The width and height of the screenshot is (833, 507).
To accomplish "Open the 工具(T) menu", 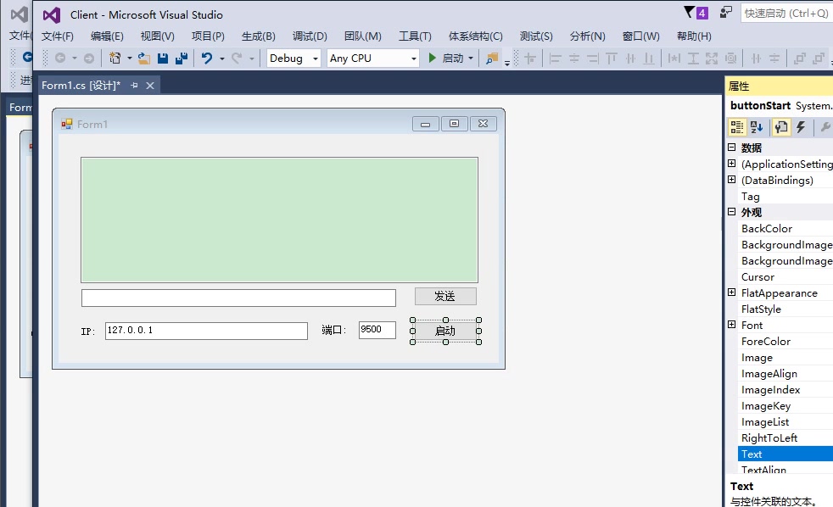I will click(x=414, y=36).
